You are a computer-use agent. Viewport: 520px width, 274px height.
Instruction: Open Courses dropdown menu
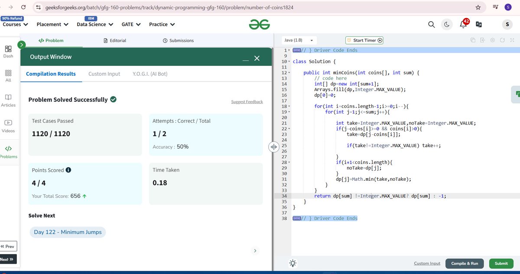point(15,24)
